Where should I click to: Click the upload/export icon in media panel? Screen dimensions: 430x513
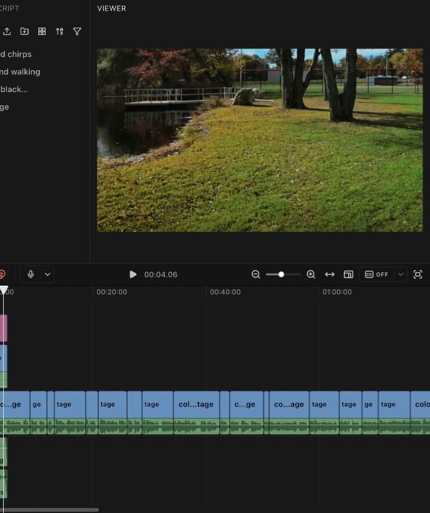point(7,31)
